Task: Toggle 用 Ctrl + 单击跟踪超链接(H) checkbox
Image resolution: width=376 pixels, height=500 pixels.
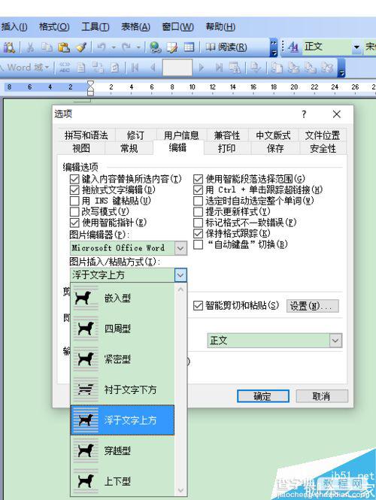Action: click(x=198, y=190)
